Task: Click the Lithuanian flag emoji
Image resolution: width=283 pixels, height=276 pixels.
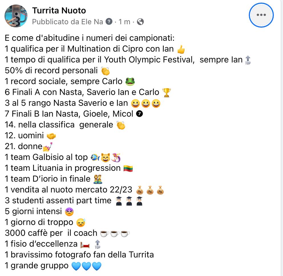Action: tap(128, 169)
